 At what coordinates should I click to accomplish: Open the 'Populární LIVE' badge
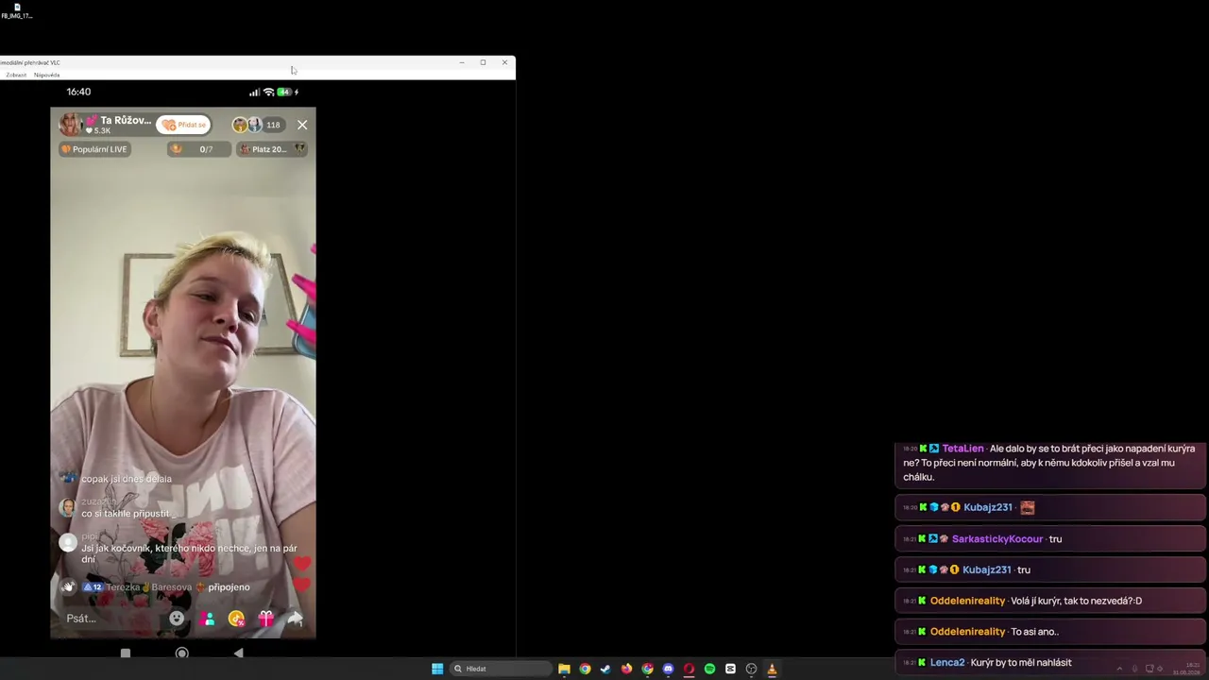94,149
